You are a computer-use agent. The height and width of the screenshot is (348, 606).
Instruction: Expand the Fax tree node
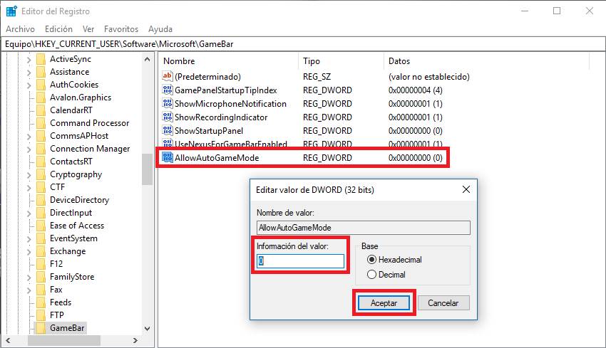[29, 290]
